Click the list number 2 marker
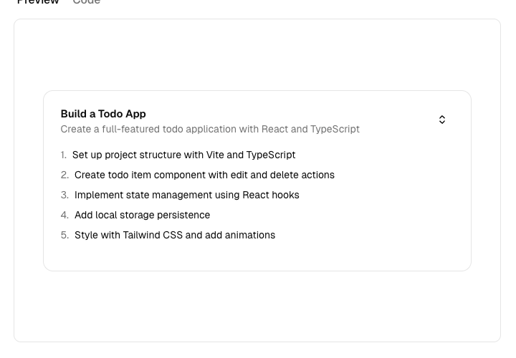This screenshot has width=516, height=358. (x=64, y=175)
